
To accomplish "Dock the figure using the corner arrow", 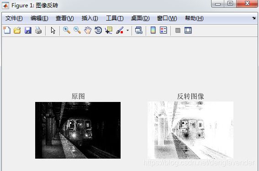I will [254, 18].
